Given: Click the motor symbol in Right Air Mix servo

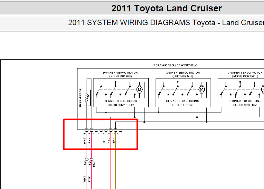Looking at the screenshot, I should (139, 89).
